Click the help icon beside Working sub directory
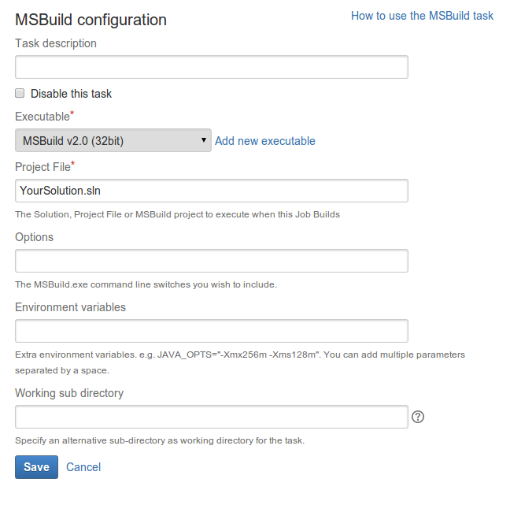 pos(418,417)
